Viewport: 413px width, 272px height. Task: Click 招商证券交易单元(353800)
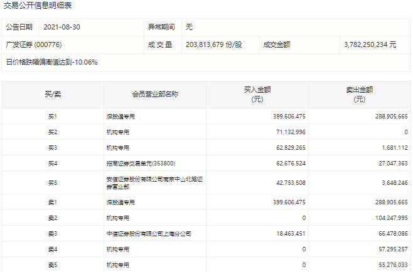(141, 164)
